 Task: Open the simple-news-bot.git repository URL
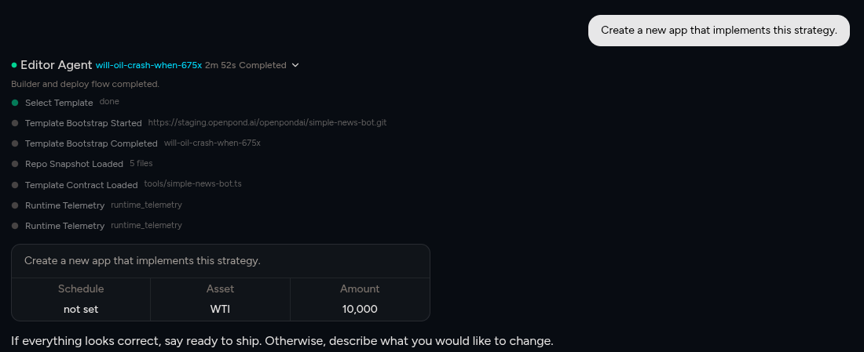[x=267, y=122]
